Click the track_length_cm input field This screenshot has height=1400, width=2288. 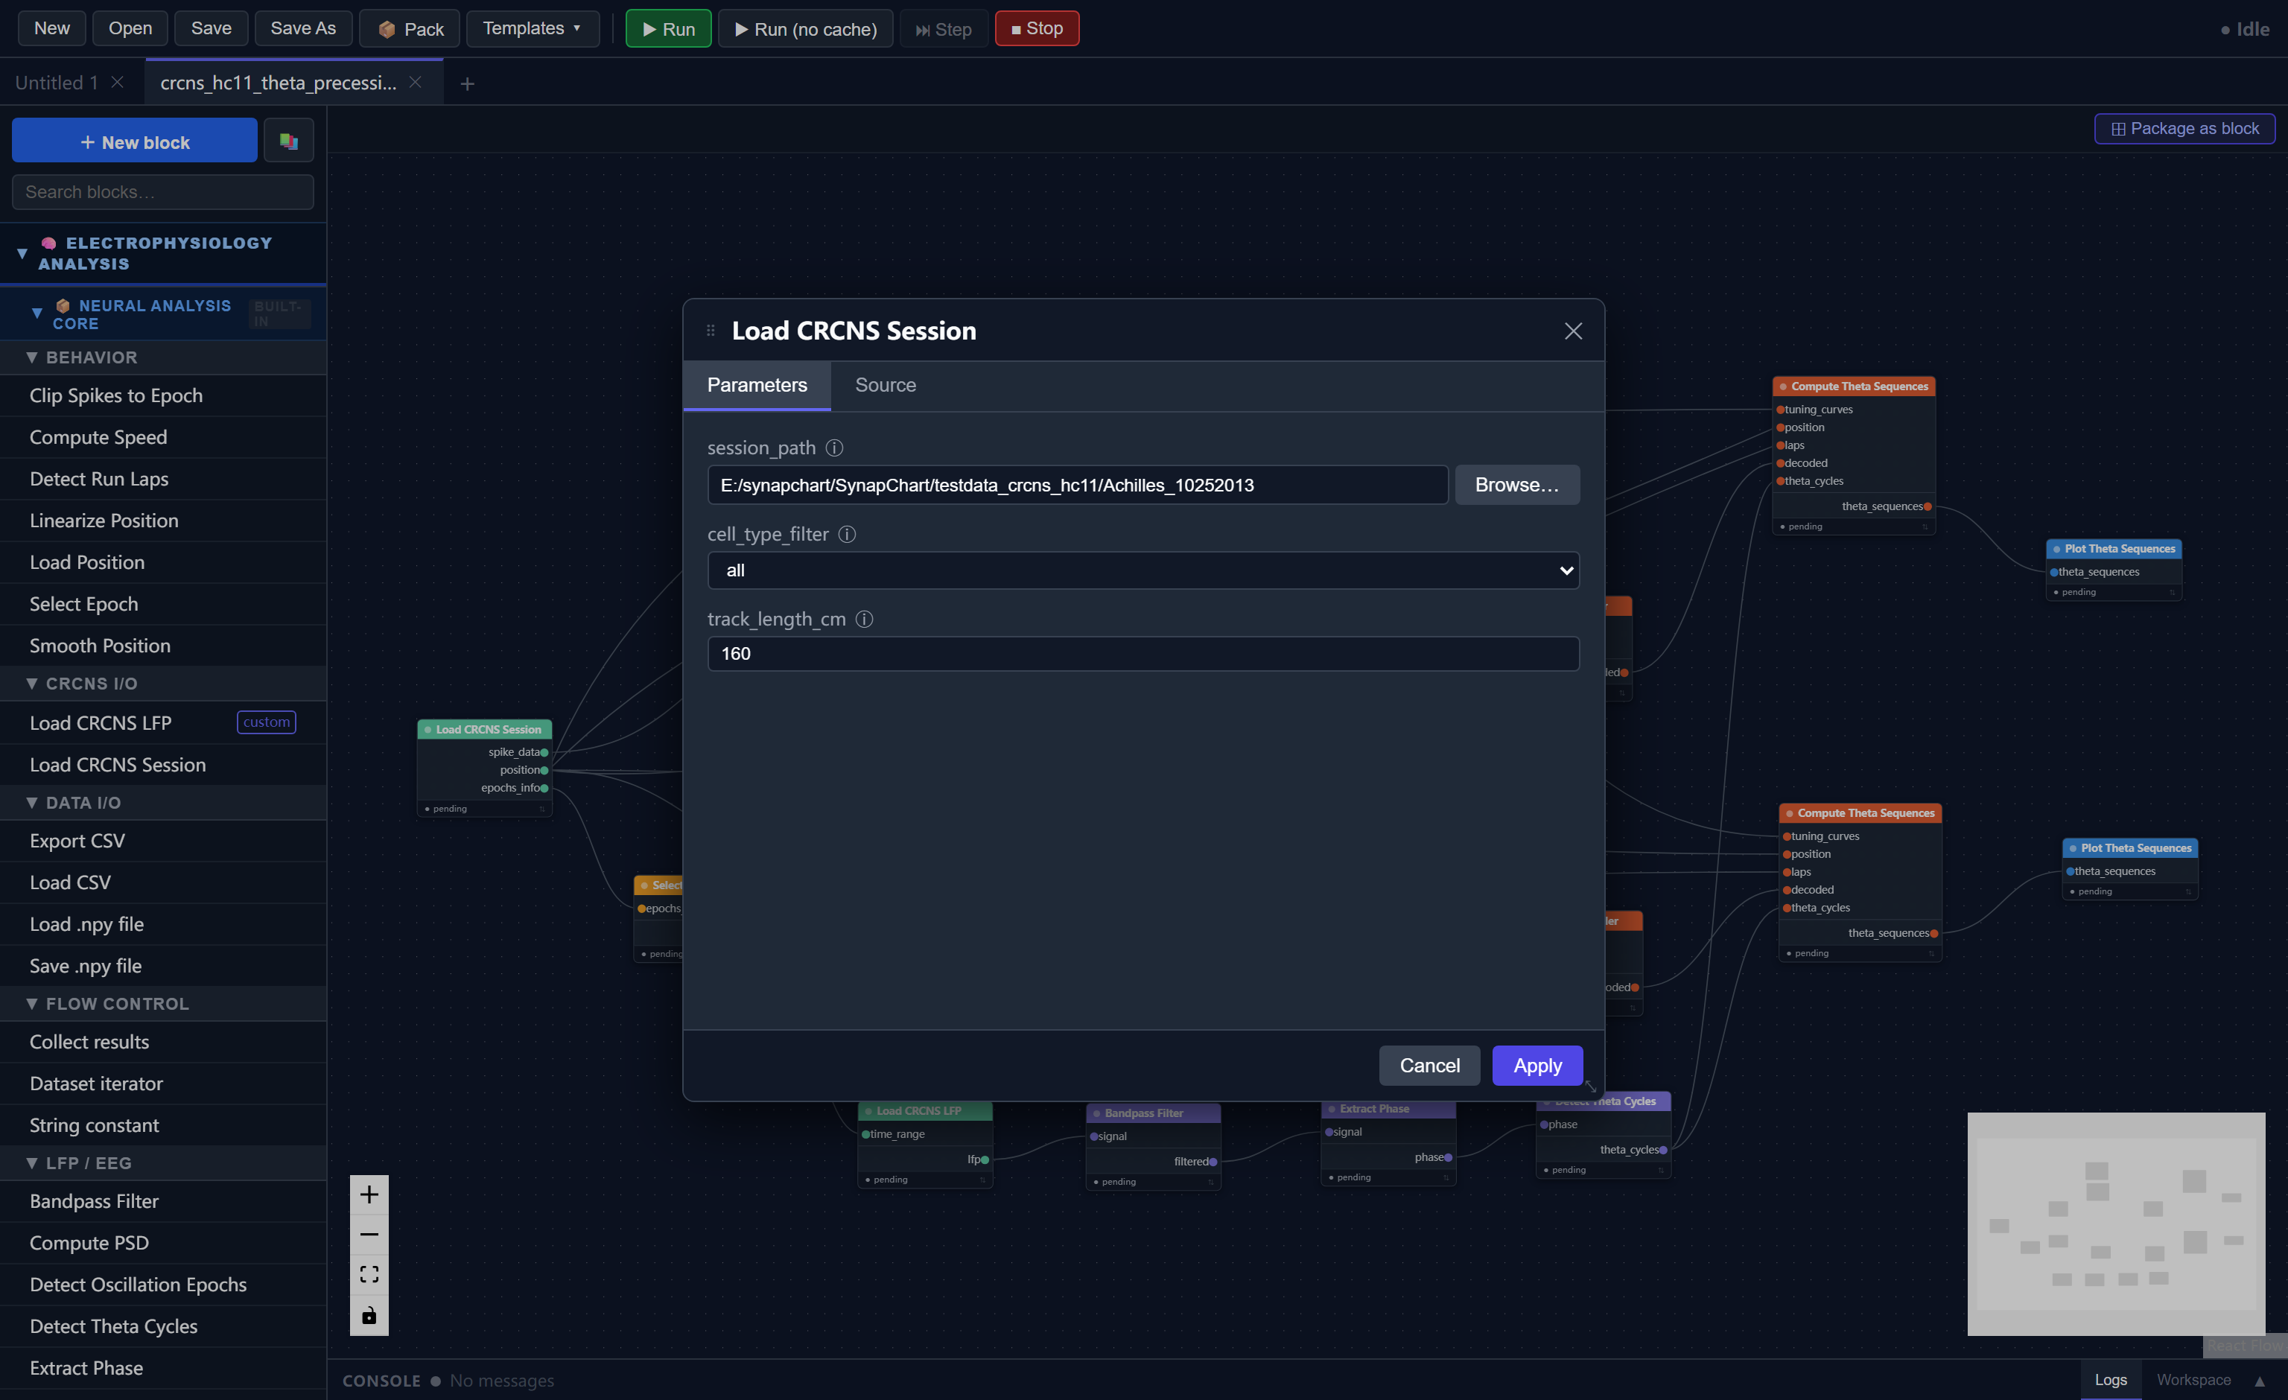tap(1143, 654)
